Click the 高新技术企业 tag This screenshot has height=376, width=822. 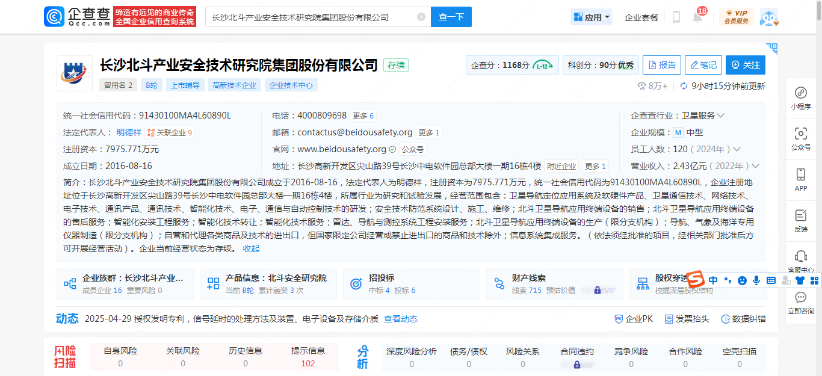(235, 85)
